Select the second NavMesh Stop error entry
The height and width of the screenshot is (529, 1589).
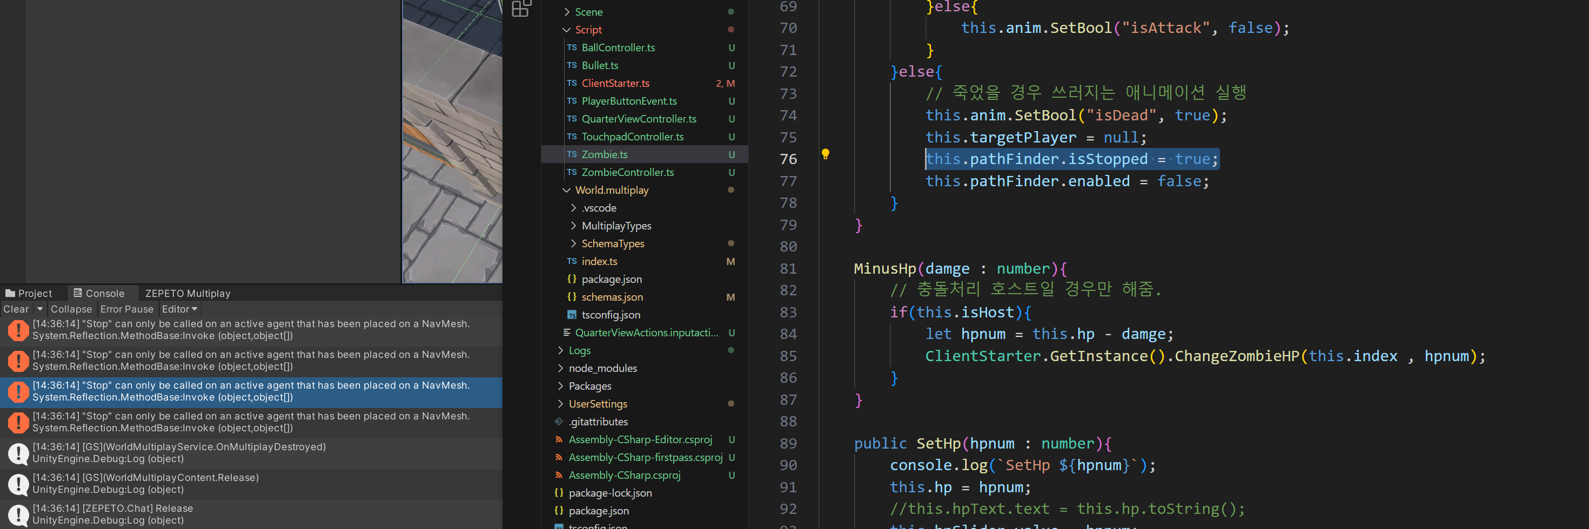(251, 361)
